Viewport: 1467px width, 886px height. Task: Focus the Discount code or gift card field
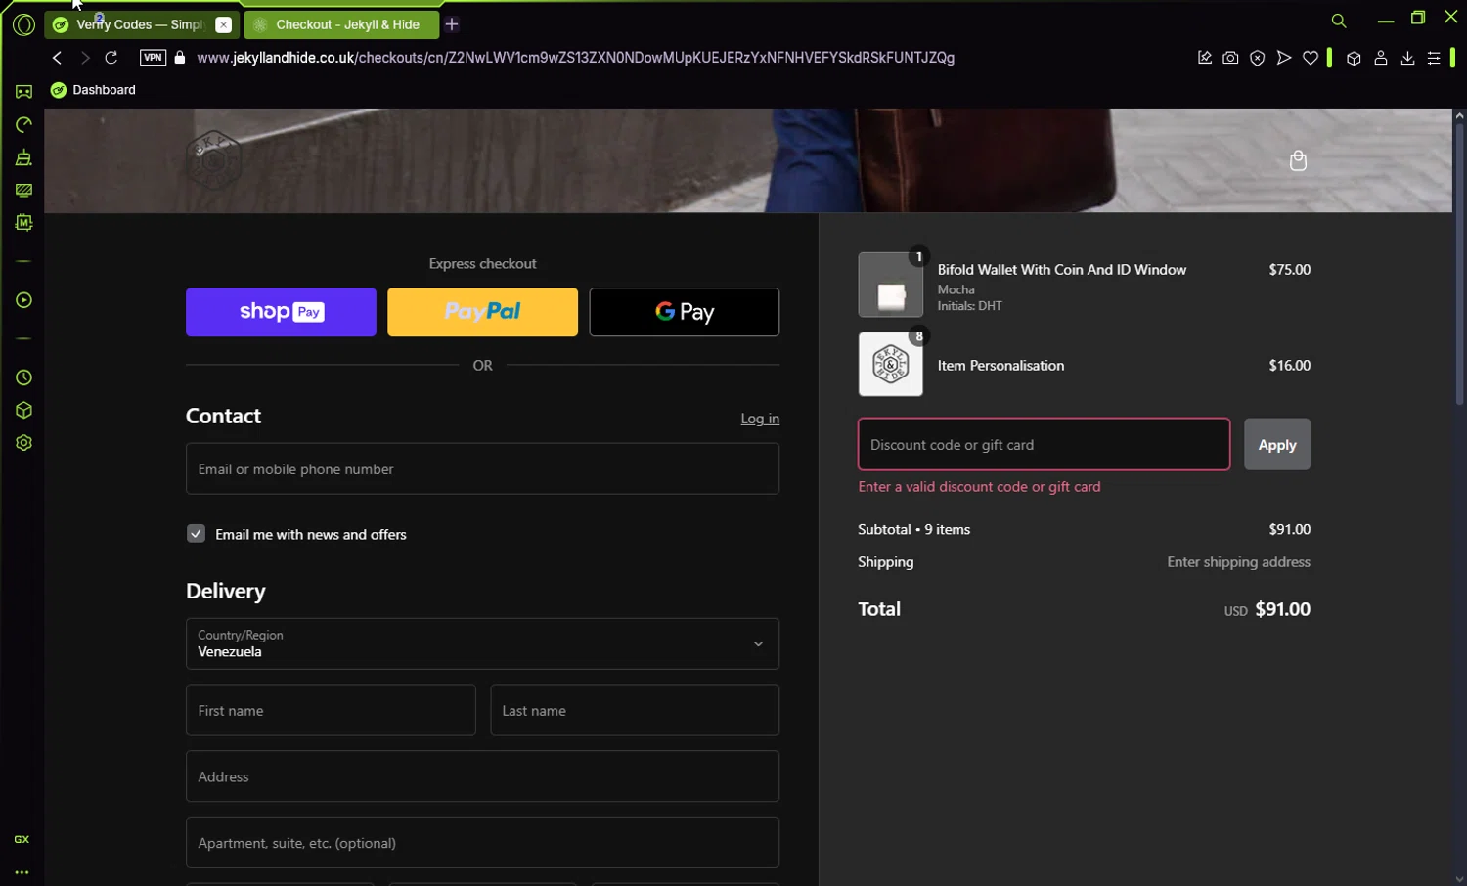pyautogui.click(x=1044, y=445)
